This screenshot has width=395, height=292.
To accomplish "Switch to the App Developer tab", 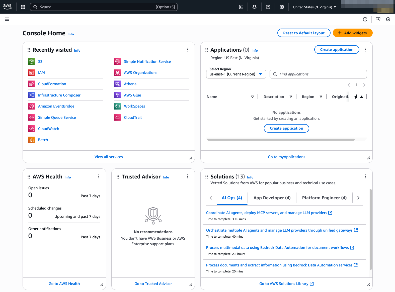I will pyautogui.click(x=272, y=198).
